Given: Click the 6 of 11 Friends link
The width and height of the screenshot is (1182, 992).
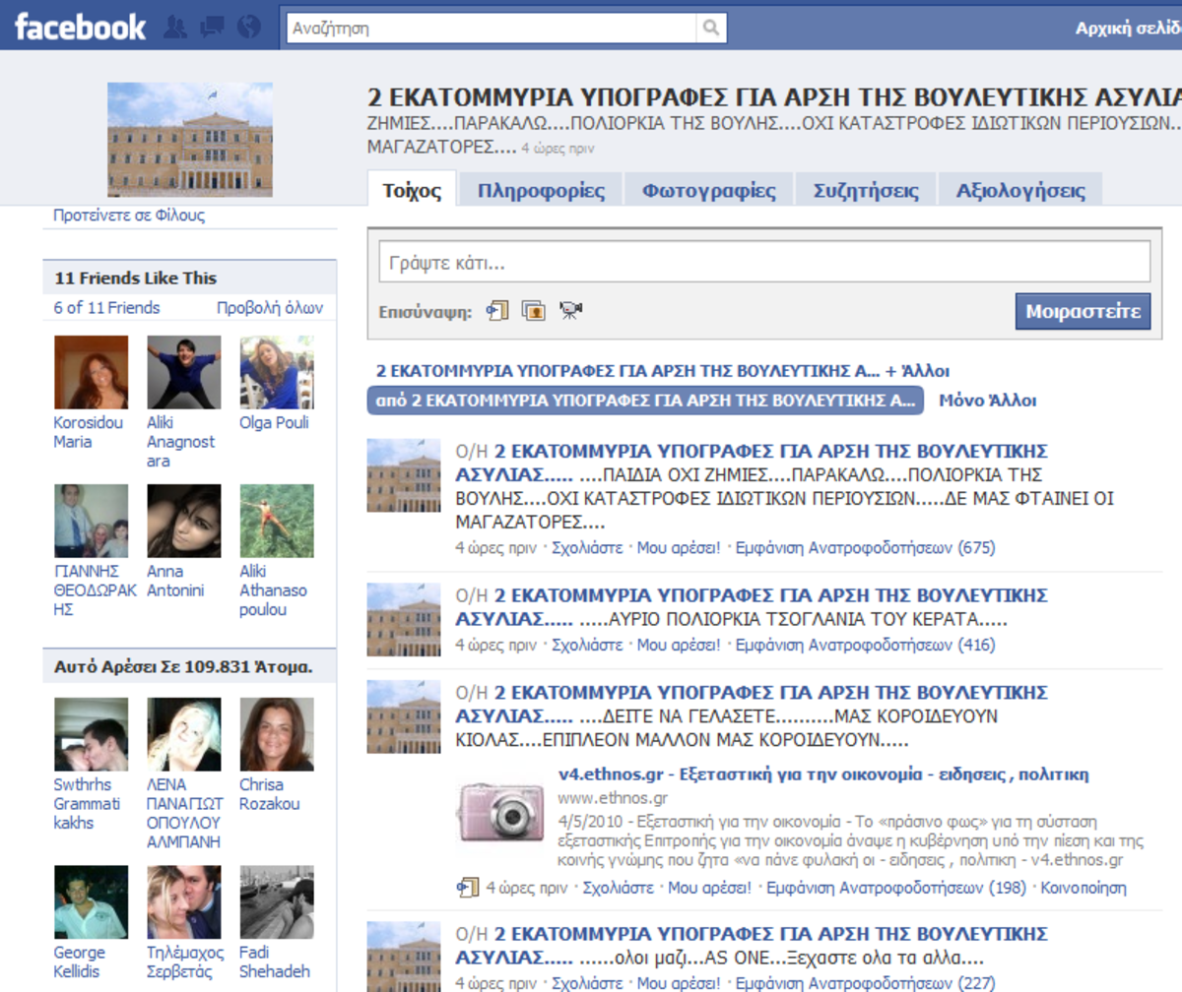Looking at the screenshot, I should [x=106, y=308].
